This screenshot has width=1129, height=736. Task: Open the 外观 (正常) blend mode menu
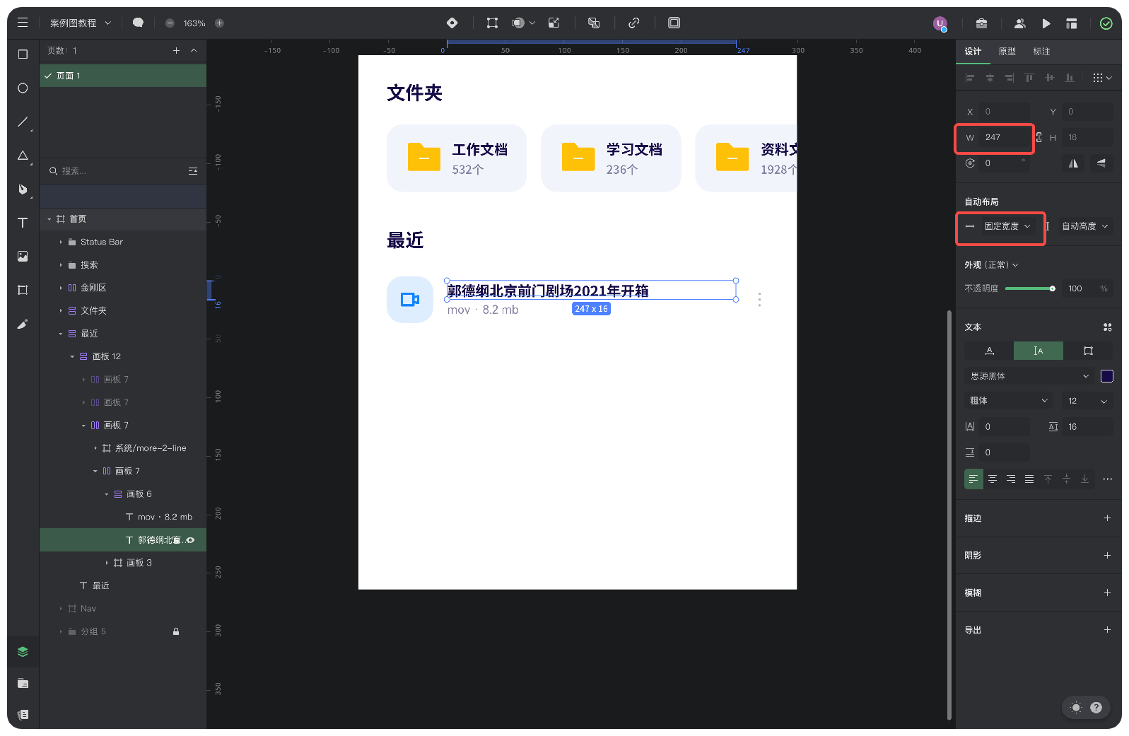tap(991, 265)
